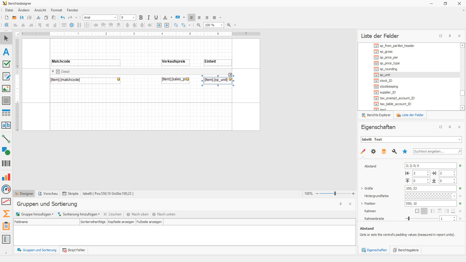Screen dimensions: 466x262
Task: Expand the Position property
Action: tap(362, 203)
